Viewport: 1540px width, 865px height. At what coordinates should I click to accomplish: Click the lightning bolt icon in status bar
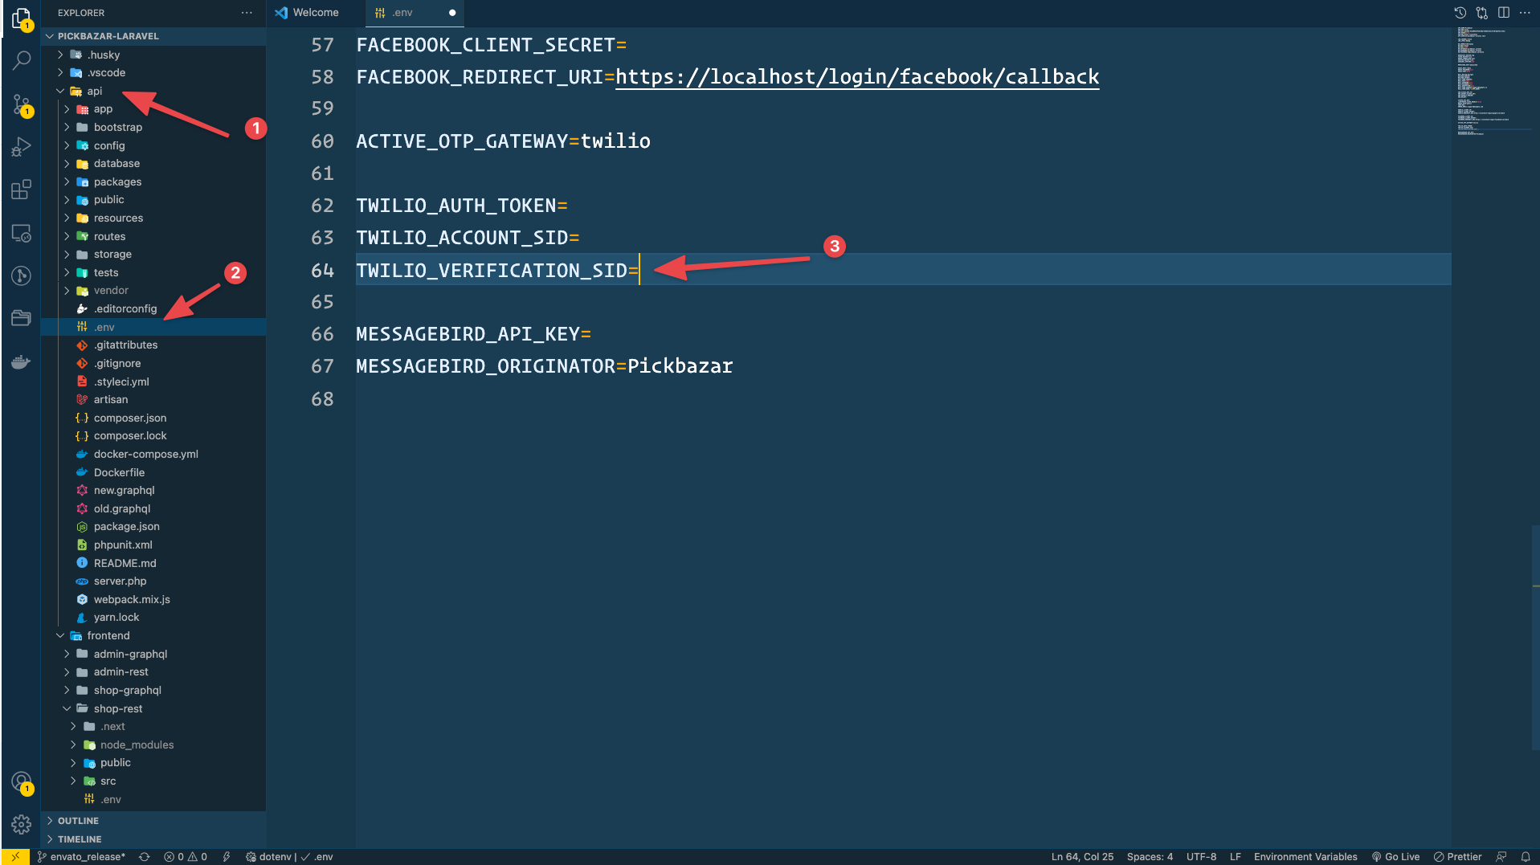pos(227,856)
